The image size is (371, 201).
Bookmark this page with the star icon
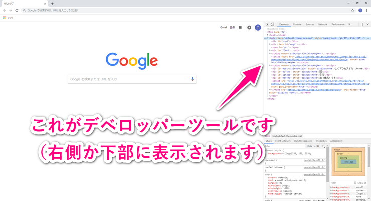pos(352,10)
